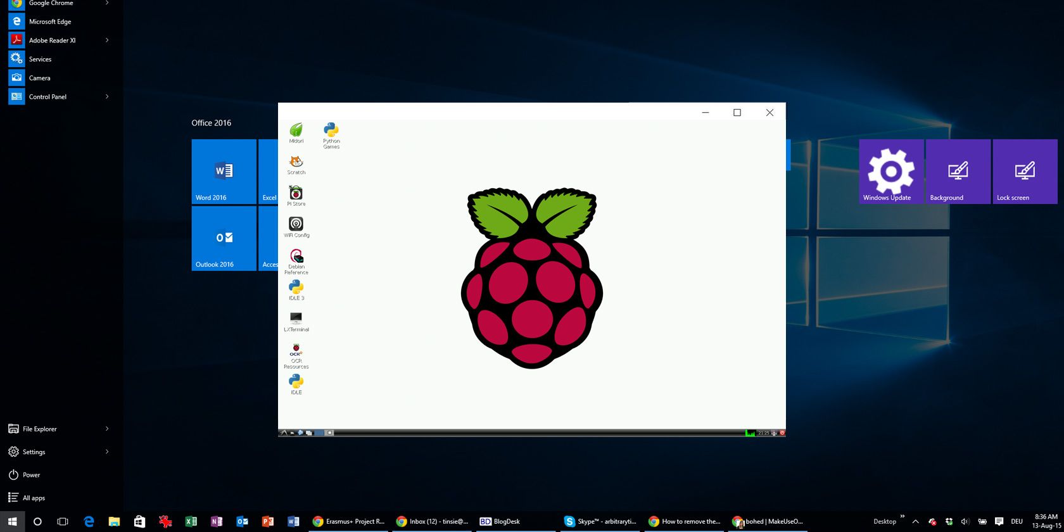1064x532 pixels.
Task: Expand Adobe Reader XI jump list arrow
Action: click(107, 40)
